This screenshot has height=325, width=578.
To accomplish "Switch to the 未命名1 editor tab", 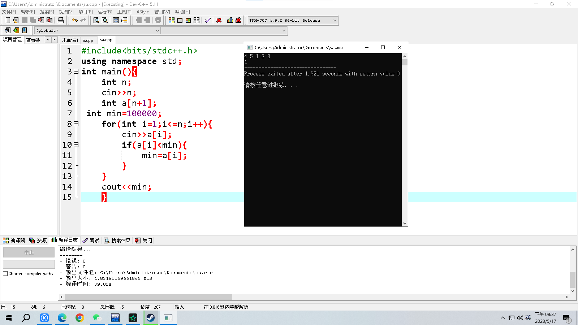I will (x=70, y=40).
